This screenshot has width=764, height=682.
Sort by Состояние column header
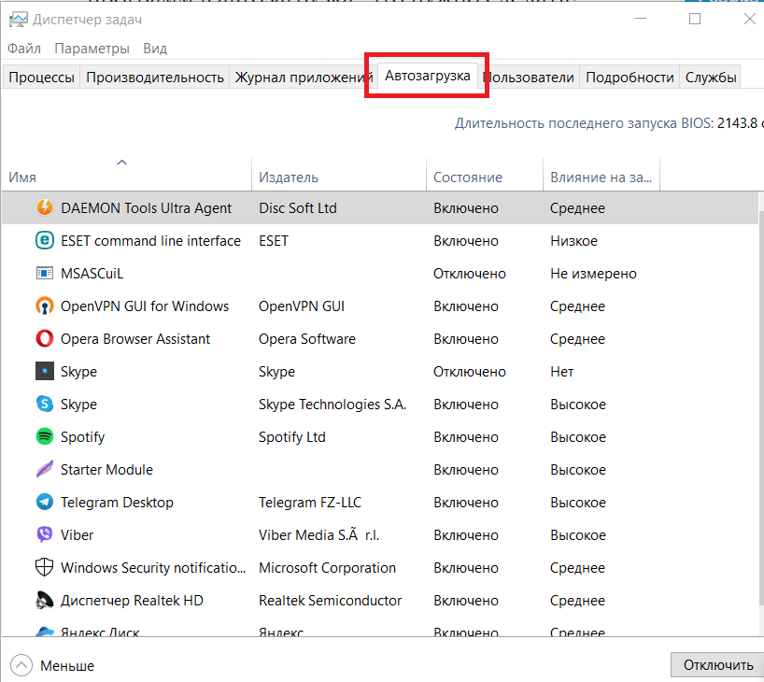pos(467,177)
